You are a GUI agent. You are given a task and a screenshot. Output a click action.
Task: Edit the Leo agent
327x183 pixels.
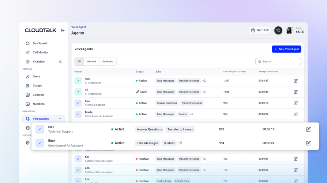296,170
